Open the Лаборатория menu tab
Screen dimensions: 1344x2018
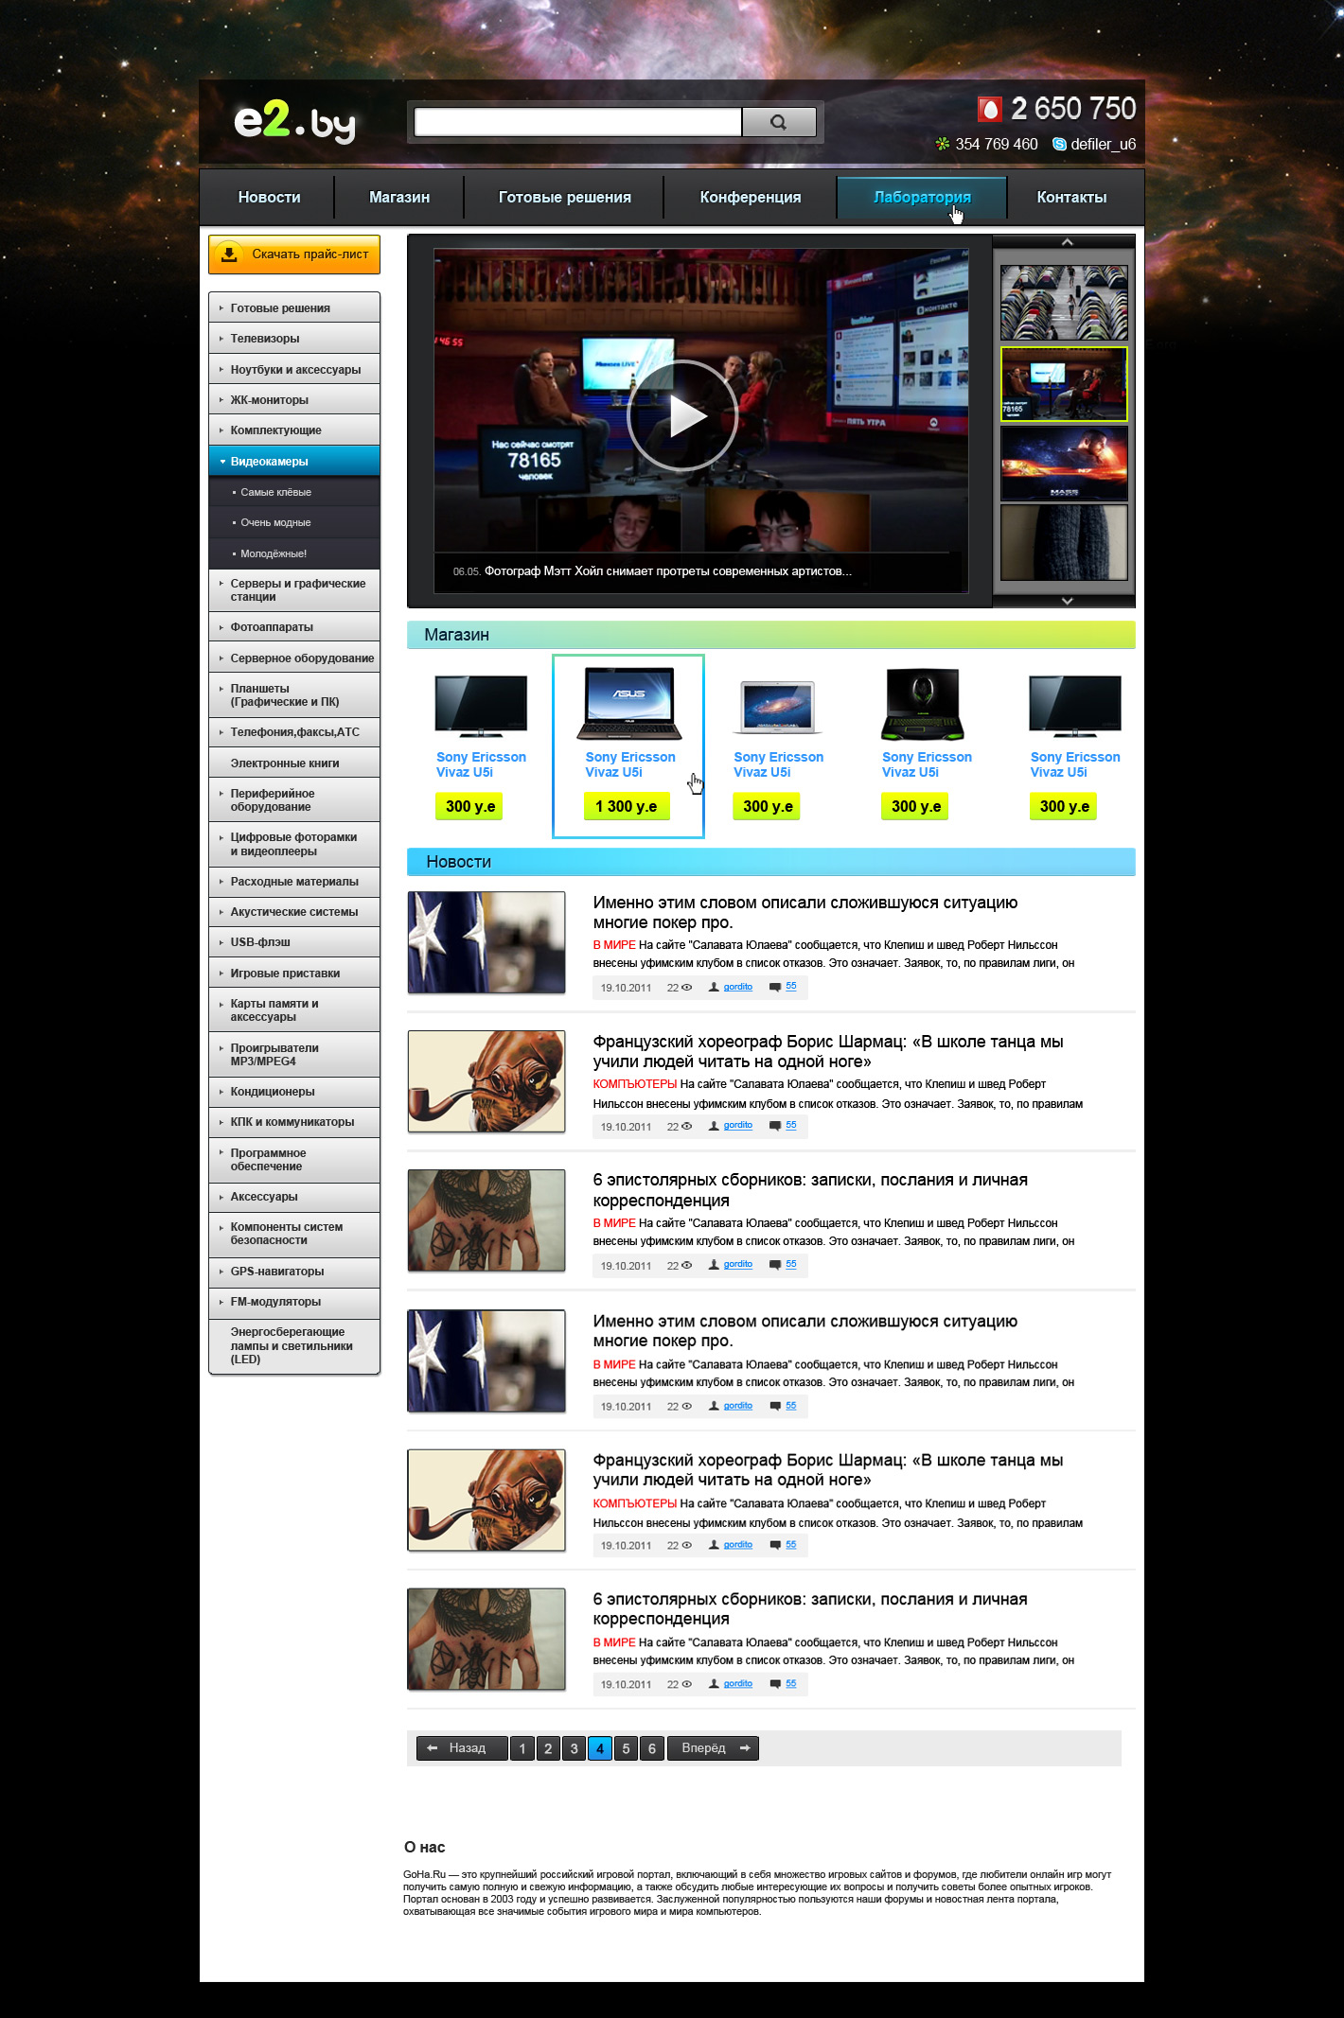[922, 197]
